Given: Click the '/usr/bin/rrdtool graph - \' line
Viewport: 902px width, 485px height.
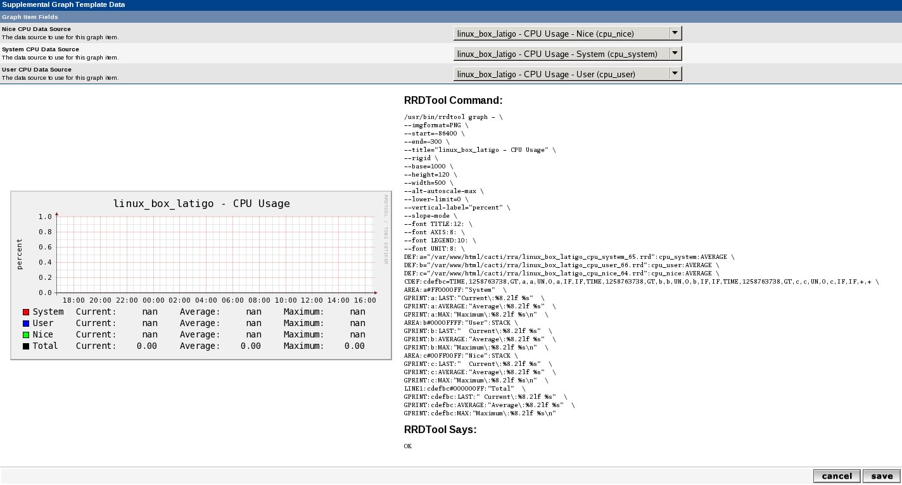Looking at the screenshot, I should (x=454, y=117).
